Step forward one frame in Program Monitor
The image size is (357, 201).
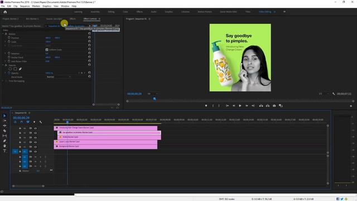coord(247,106)
